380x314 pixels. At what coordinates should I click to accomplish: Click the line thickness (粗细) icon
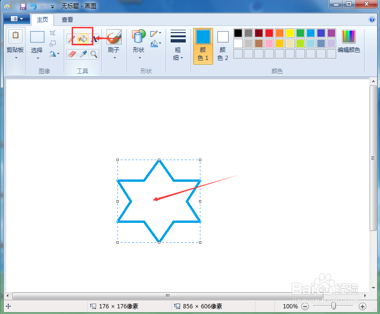coord(178,36)
